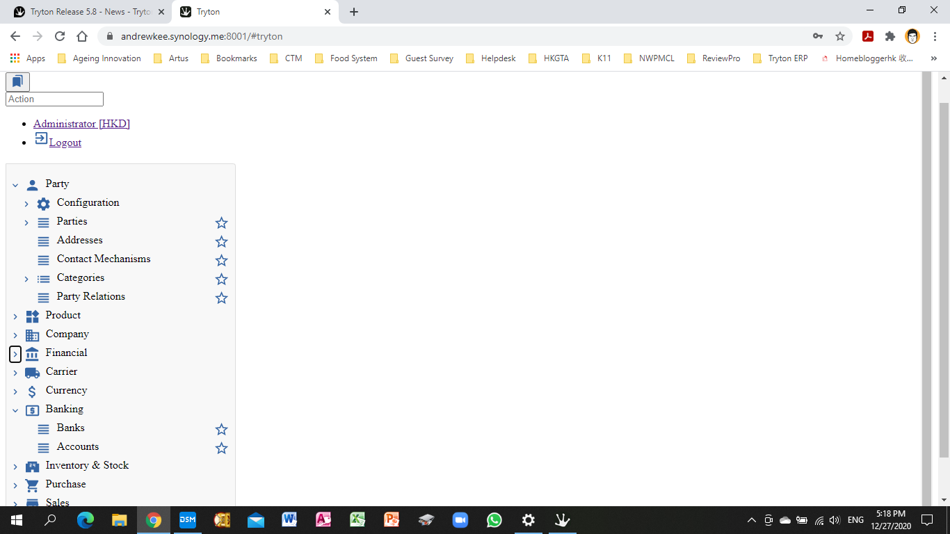This screenshot has width=950, height=534.
Task: Collapse the Banking menu chevron
Action: pos(15,410)
